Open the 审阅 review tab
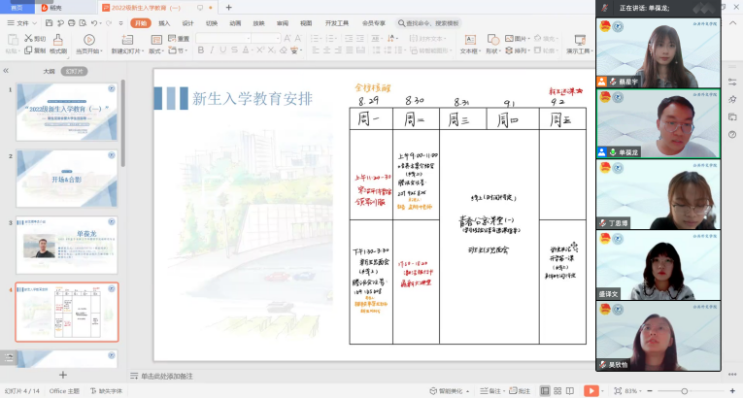Image resolution: width=743 pixels, height=398 pixels. [x=282, y=22]
